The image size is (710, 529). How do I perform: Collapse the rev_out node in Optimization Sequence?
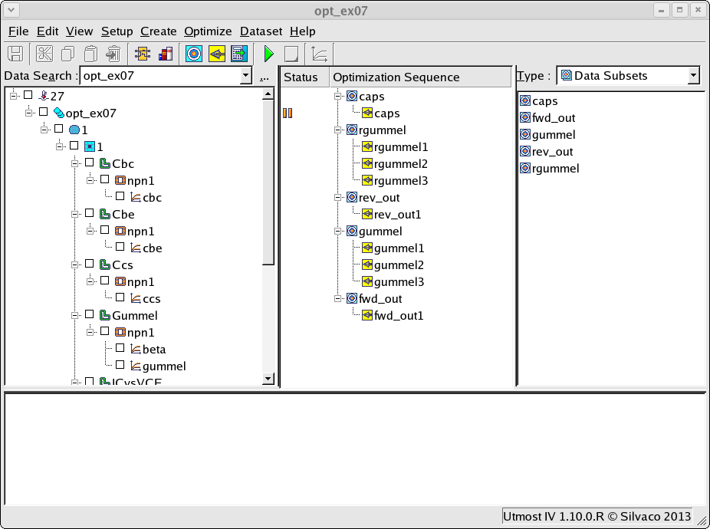click(338, 198)
